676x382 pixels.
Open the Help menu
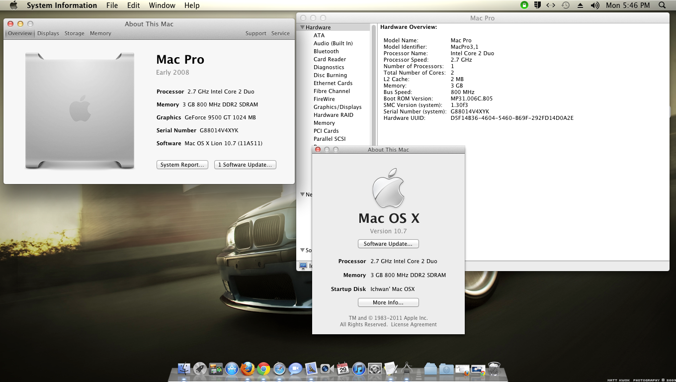click(x=192, y=5)
